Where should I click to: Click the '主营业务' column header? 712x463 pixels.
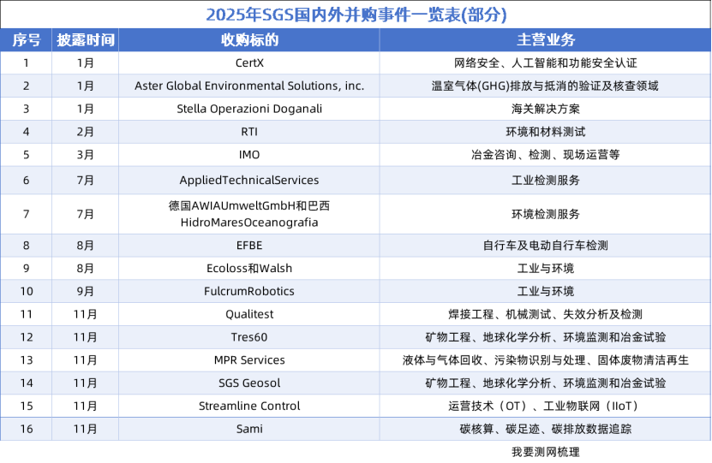coord(545,40)
